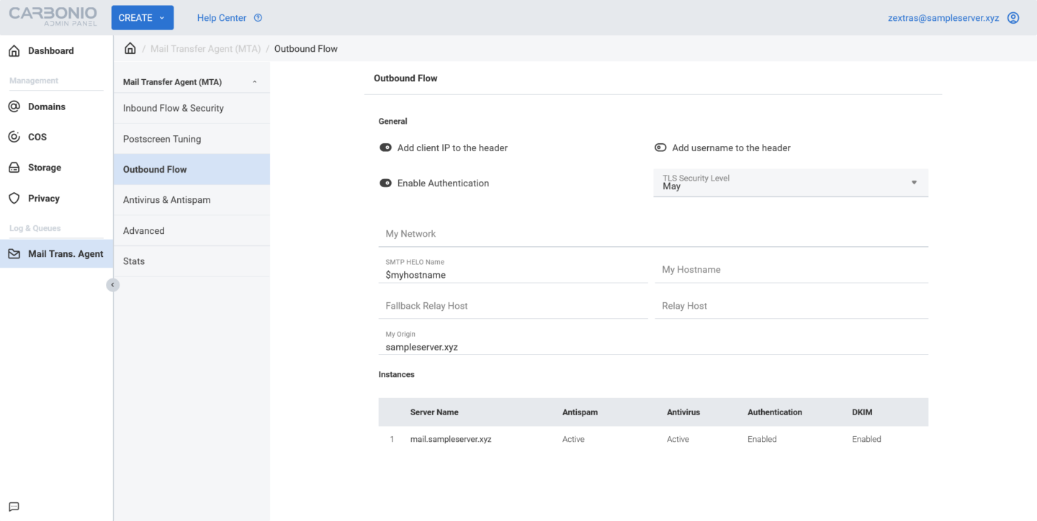
Task: Open the Stats section
Action: (x=133, y=260)
